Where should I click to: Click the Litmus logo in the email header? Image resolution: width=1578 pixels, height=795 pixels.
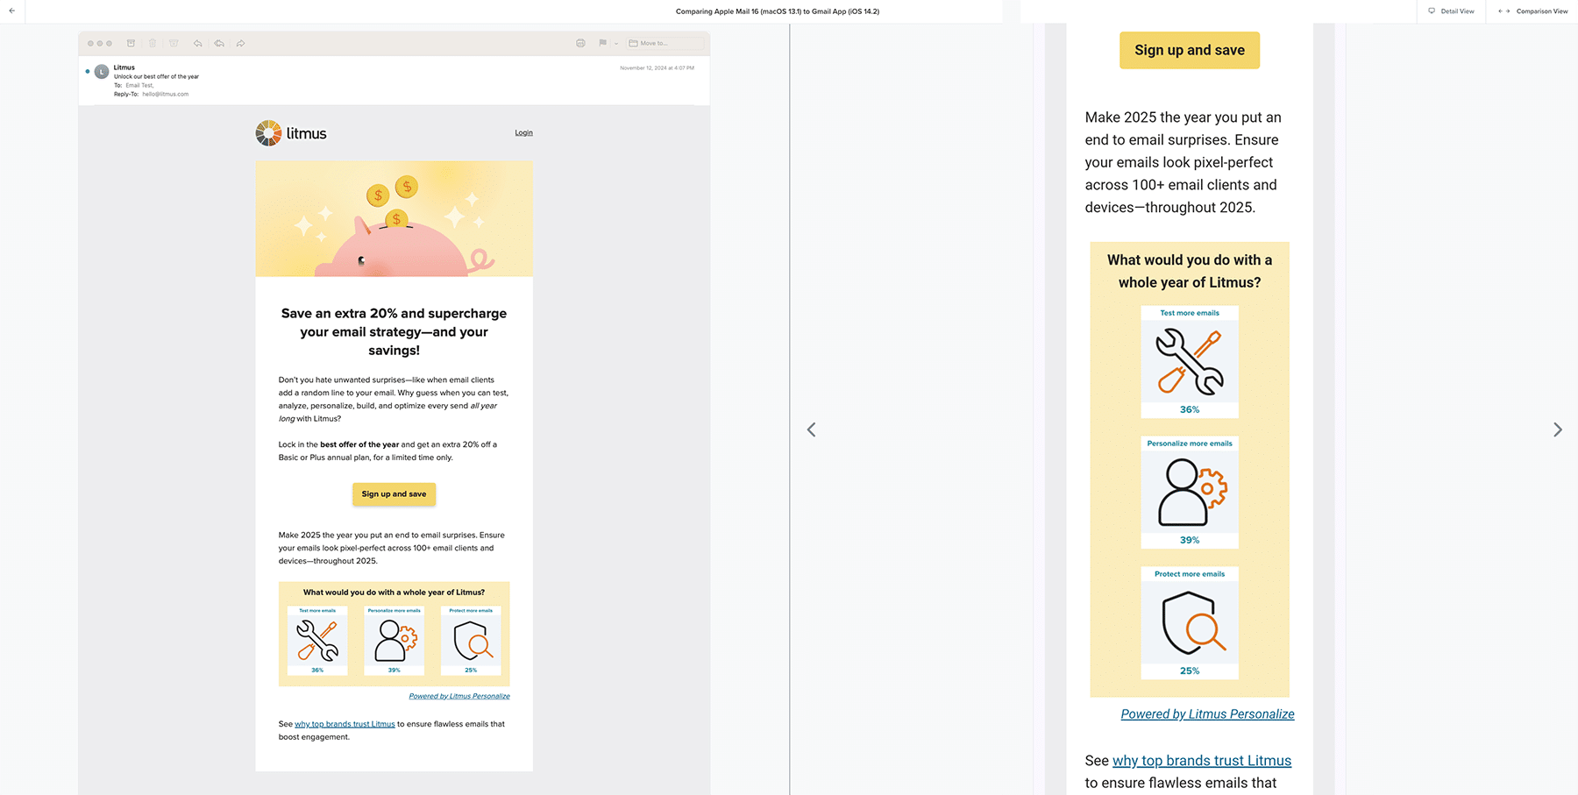tap(290, 132)
